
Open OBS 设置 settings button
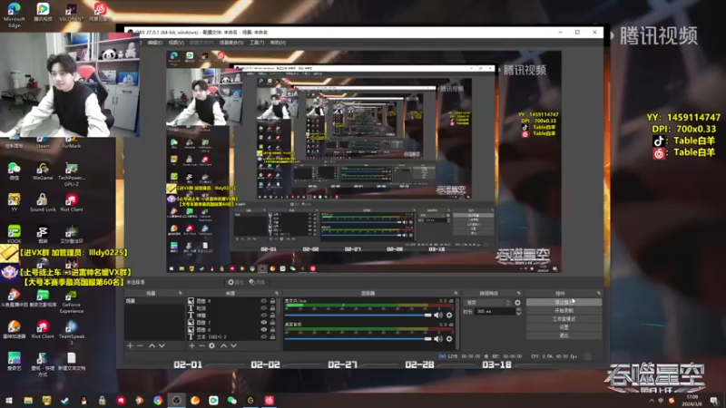pyautogui.click(x=564, y=327)
